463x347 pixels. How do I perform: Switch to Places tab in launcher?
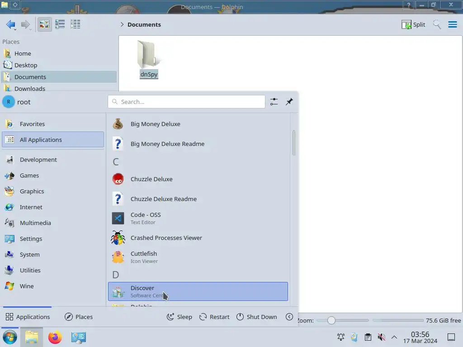[x=79, y=317]
